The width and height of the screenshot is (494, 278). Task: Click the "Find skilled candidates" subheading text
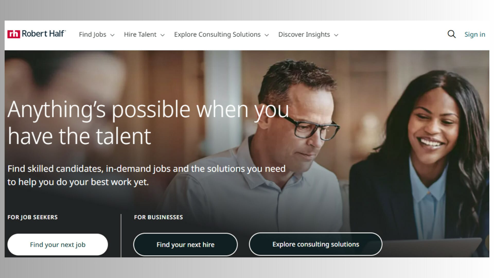(x=146, y=175)
